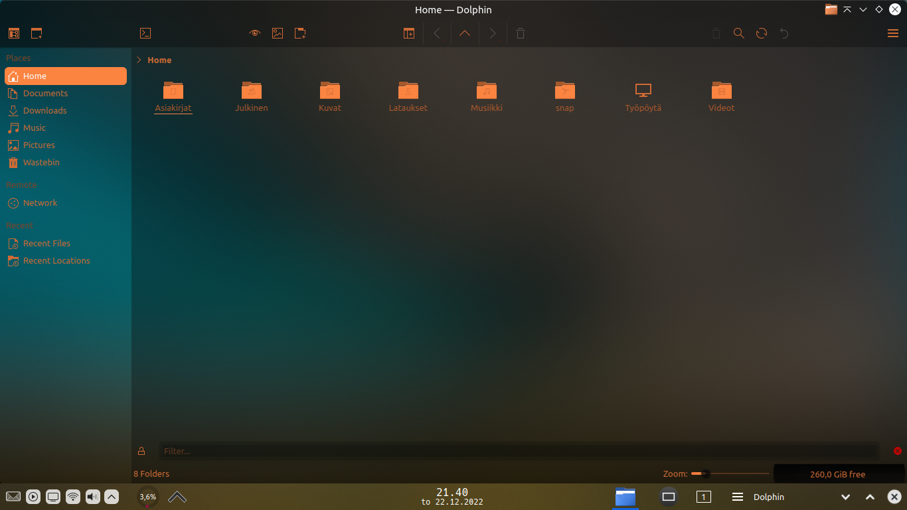This screenshot has width=907, height=510.
Task: Lock the filter with the padlock icon
Action: point(141,451)
